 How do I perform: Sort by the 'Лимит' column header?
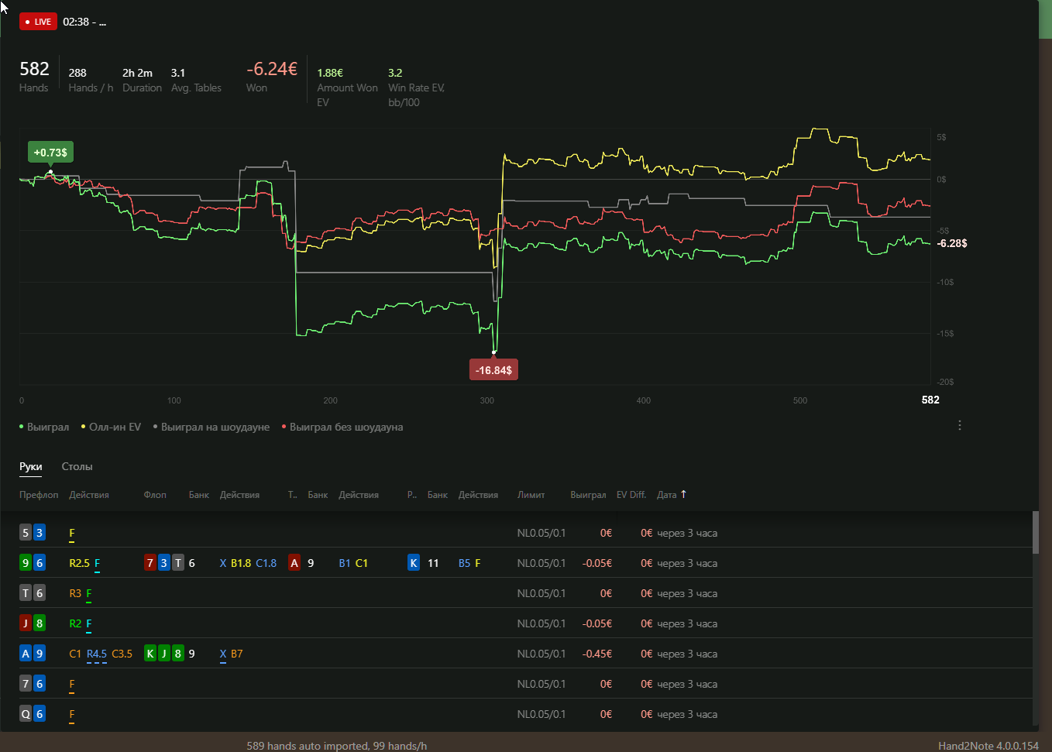(x=531, y=494)
